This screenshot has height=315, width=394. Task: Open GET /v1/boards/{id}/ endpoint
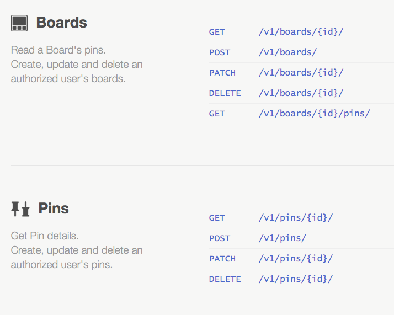(x=301, y=32)
